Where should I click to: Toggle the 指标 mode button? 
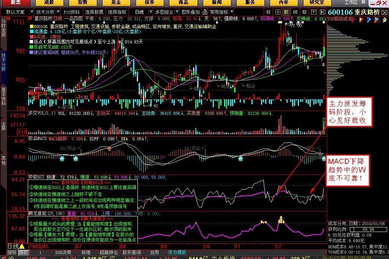(12, 253)
